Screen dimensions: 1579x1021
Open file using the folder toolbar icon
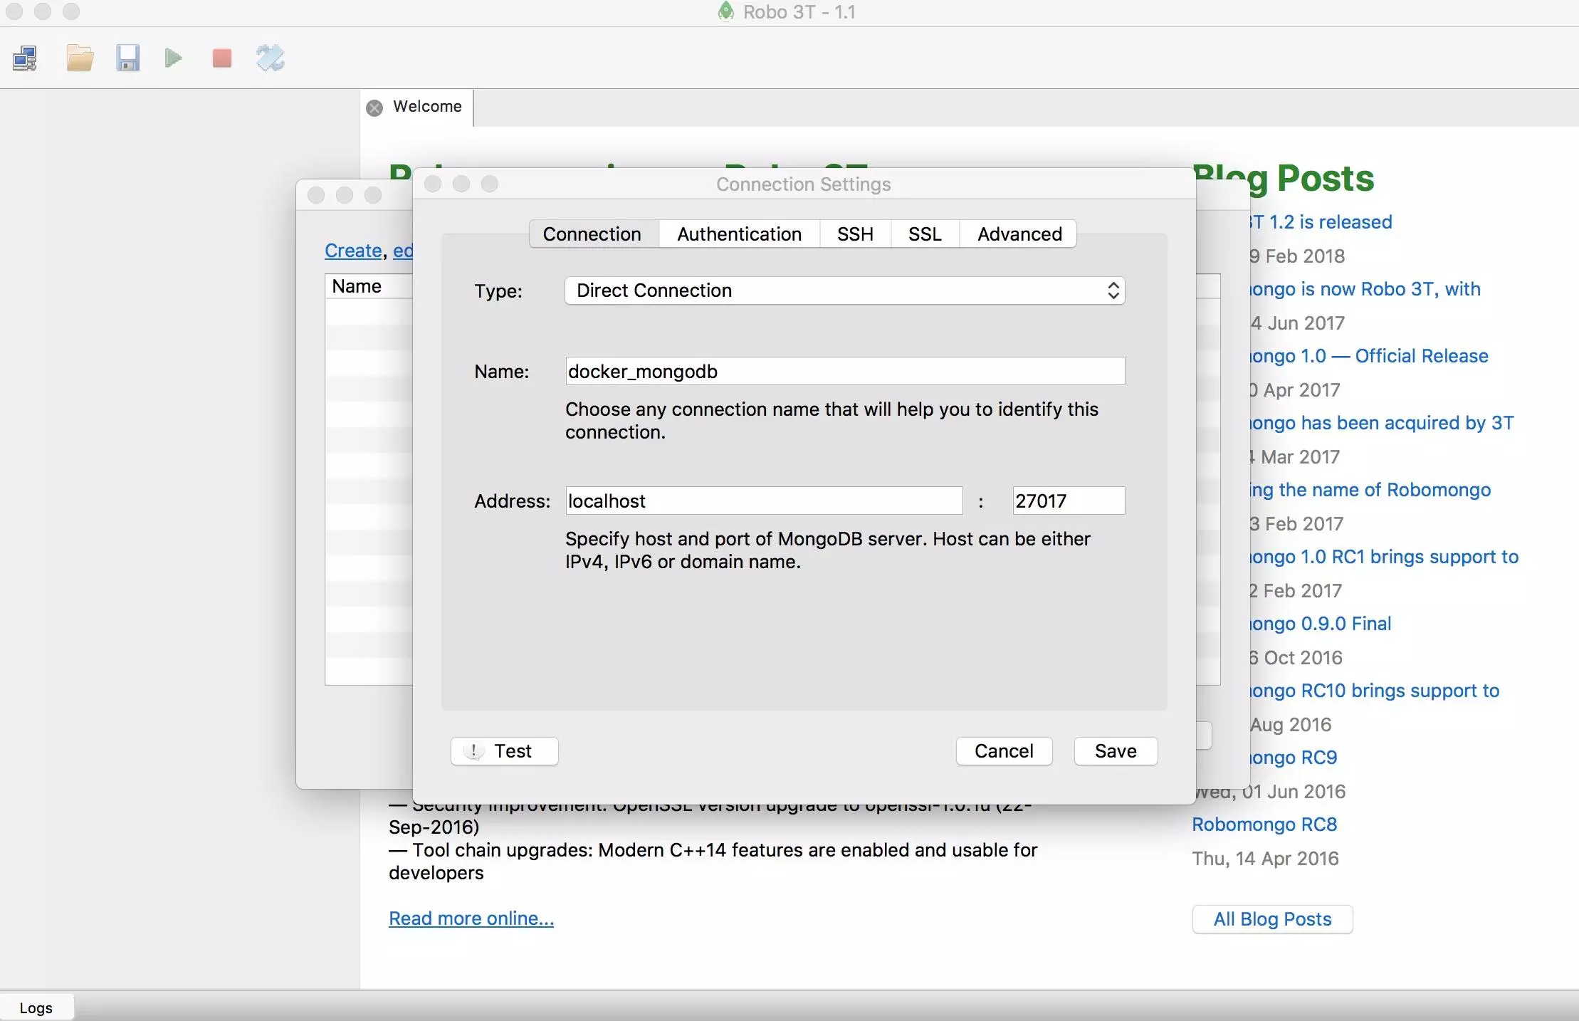(x=80, y=58)
